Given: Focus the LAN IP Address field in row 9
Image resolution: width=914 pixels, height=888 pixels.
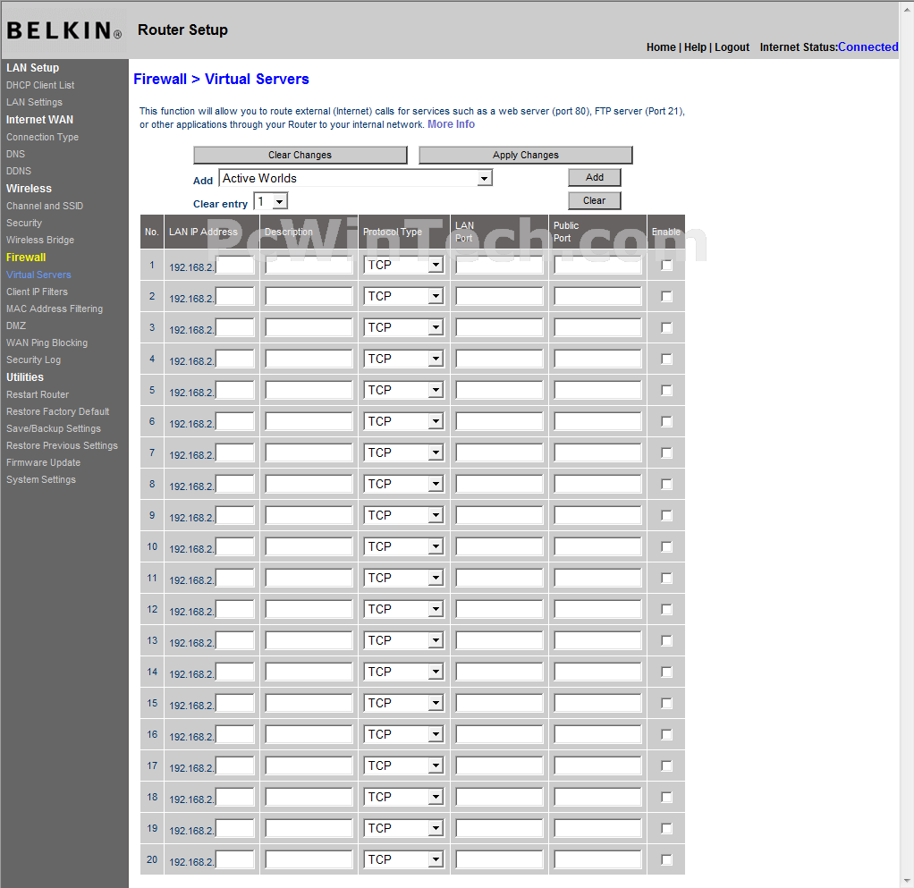Looking at the screenshot, I should tap(235, 516).
